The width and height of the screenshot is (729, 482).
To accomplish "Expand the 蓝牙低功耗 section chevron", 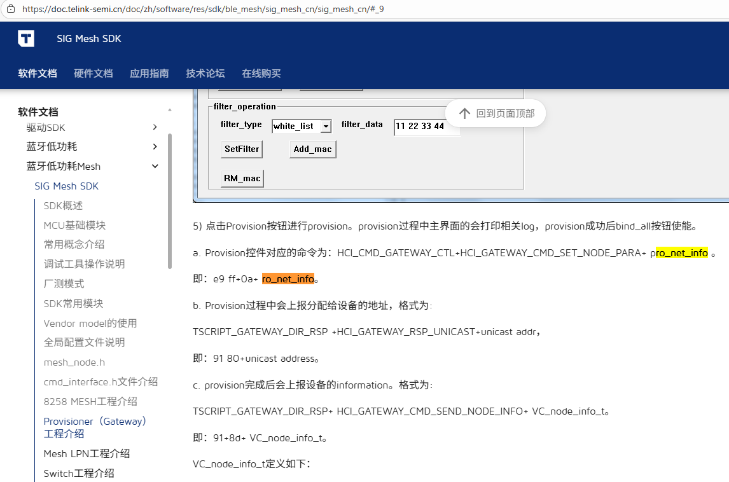I will click(155, 147).
